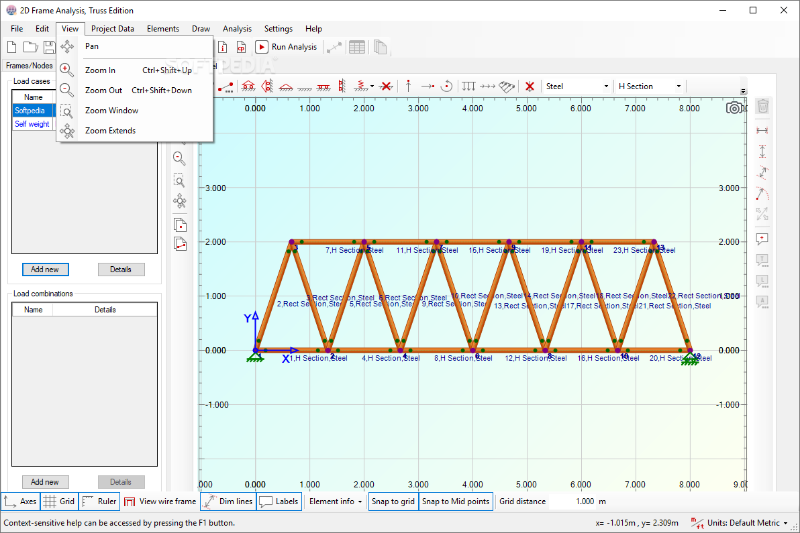The height and width of the screenshot is (533, 800).
Task: Click the Open folder icon in toolbar
Action: (x=31, y=48)
